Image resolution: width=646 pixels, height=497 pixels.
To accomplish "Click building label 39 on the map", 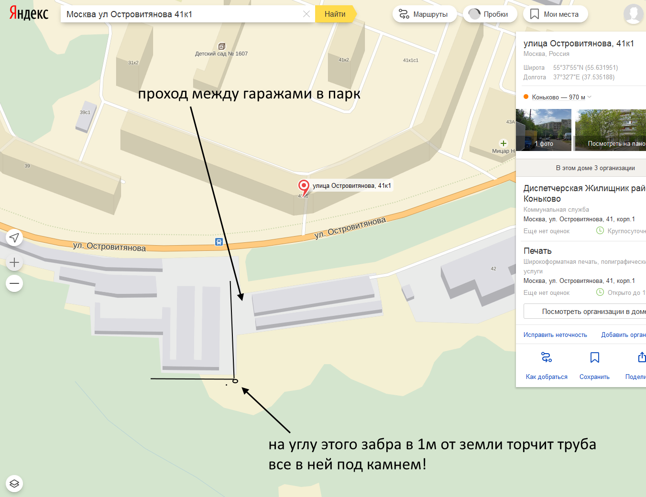I will click(x=27, y=166).
